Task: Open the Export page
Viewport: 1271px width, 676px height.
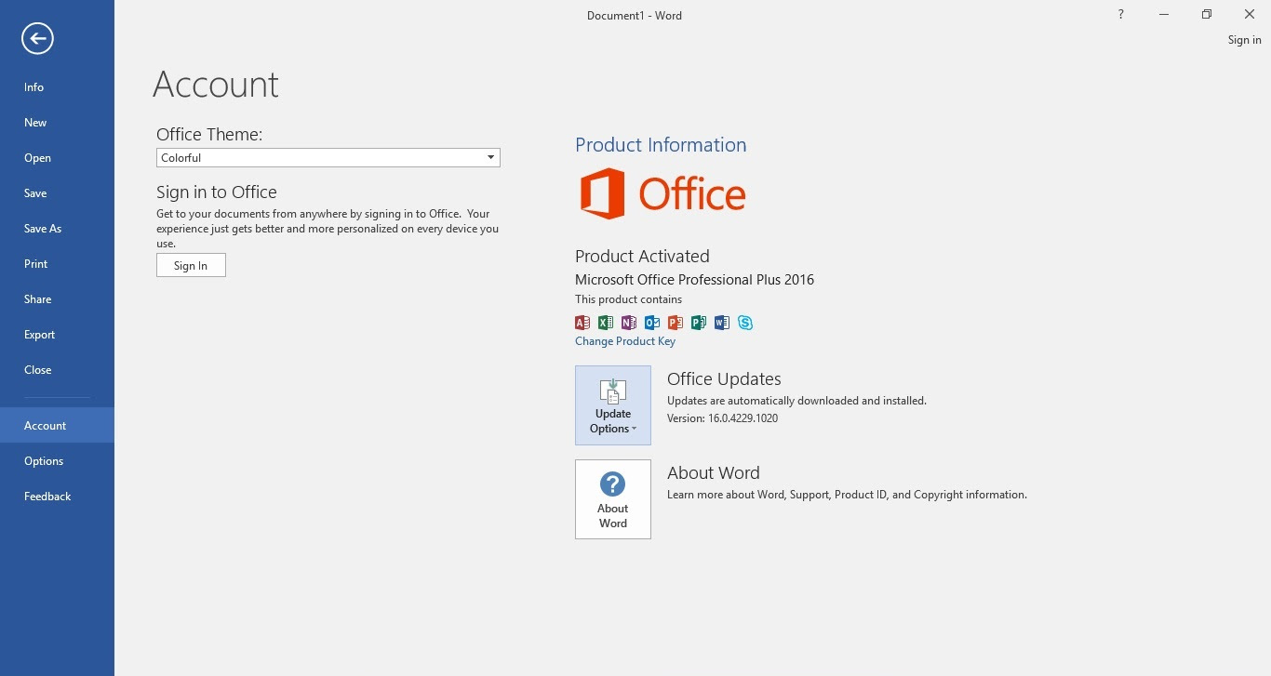Action: (57, 335)
